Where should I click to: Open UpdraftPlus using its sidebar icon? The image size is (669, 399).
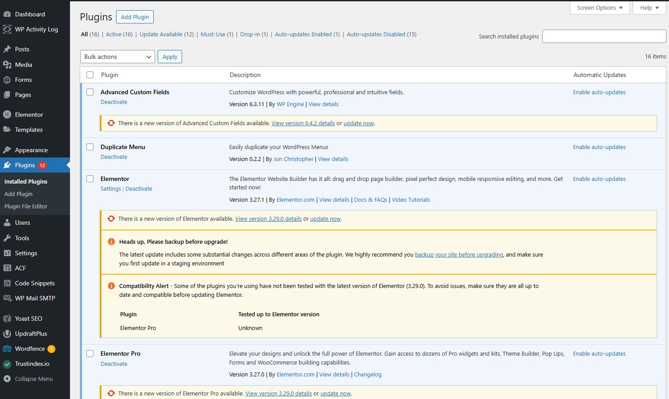tap(7, 334)
